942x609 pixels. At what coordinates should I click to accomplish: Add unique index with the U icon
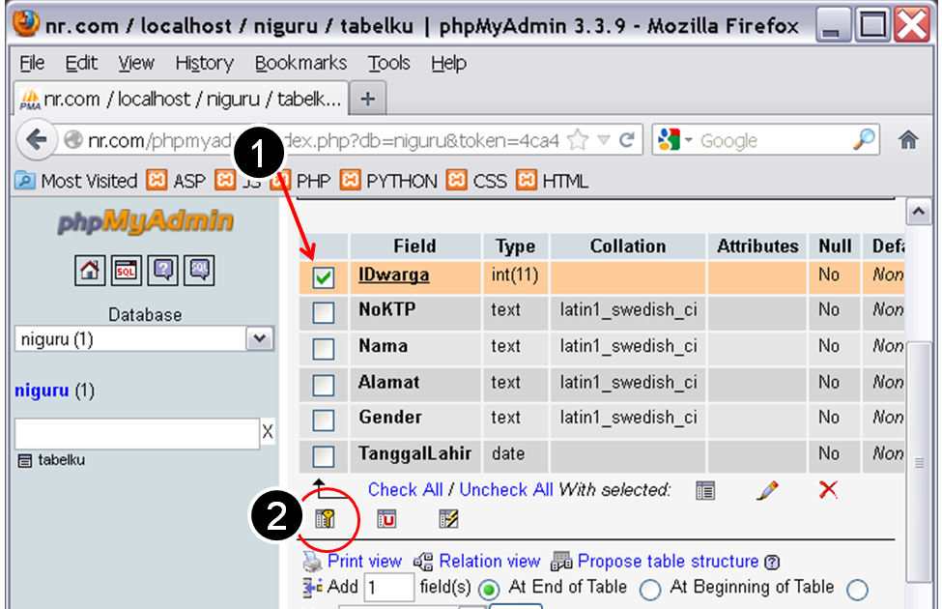coord(385,519)
